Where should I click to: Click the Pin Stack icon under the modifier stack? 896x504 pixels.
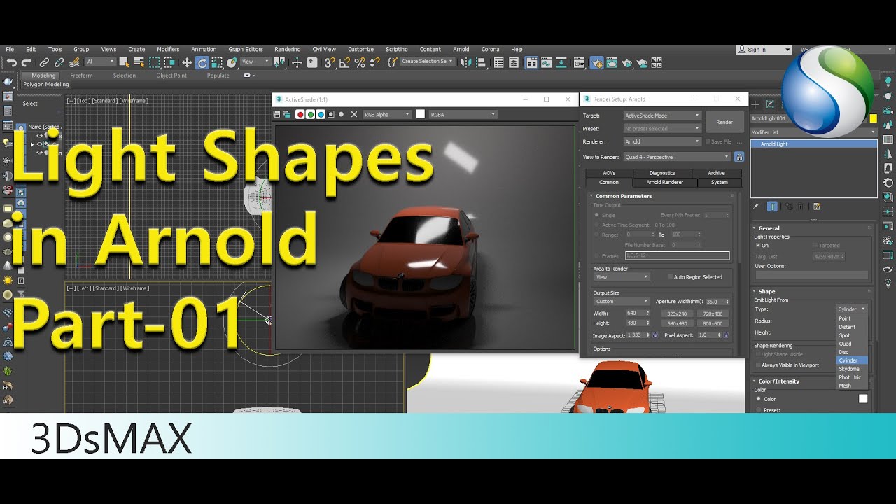pyautogui.click(x=756, y=206)
